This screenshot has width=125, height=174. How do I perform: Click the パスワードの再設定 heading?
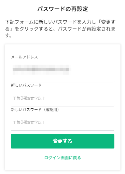tap(62, 9)
